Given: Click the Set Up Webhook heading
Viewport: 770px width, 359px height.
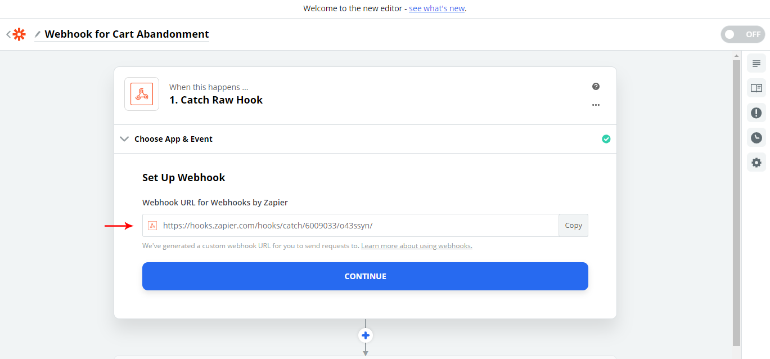Looking at the screenshot, I should 183,178.
